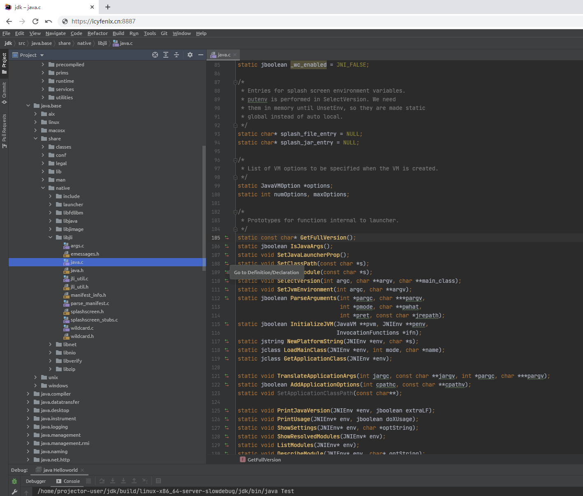The image size is (583, 496).
Task: Collapse the java.base folder
Action: (28, 106)
